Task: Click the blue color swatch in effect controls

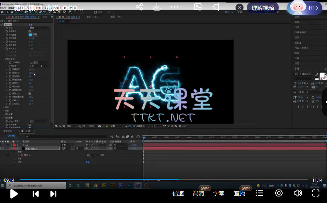Action: click(30, 35)
